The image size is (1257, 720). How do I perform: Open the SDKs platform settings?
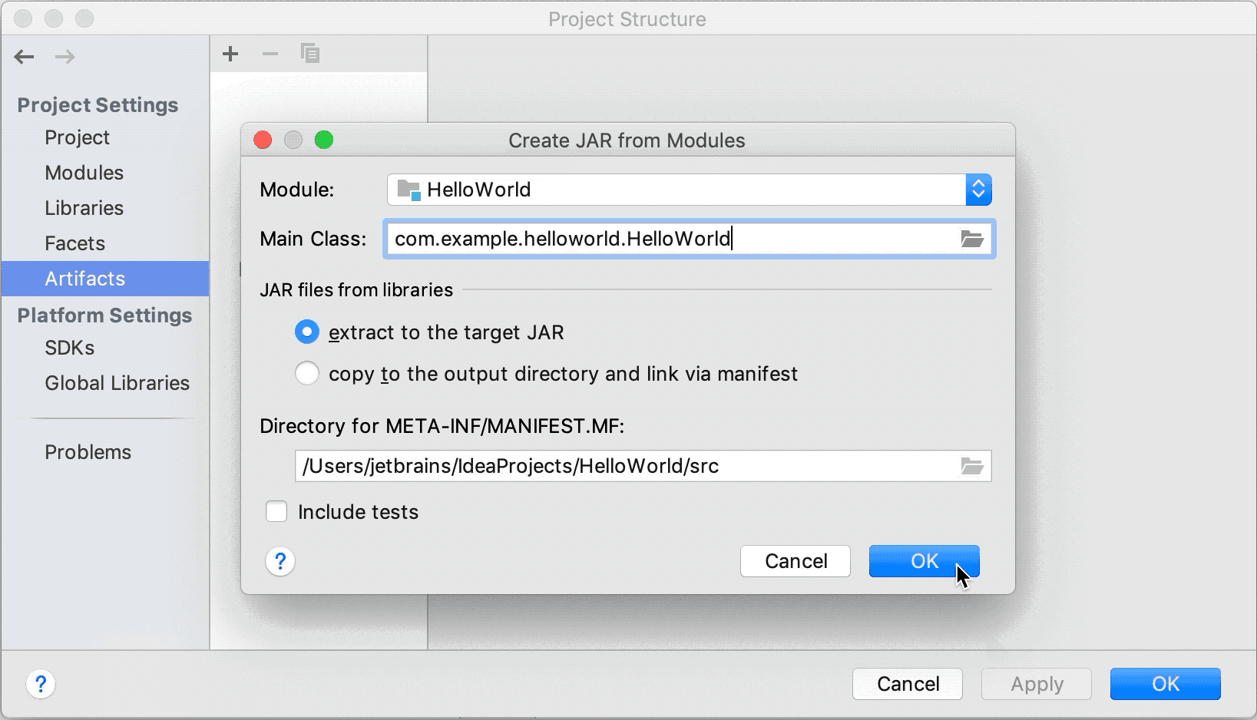pos(69,348)
